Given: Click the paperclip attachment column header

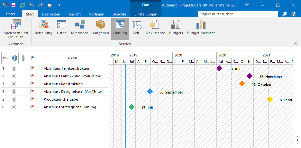Looking at the screenshot, I should coord(23,58).
